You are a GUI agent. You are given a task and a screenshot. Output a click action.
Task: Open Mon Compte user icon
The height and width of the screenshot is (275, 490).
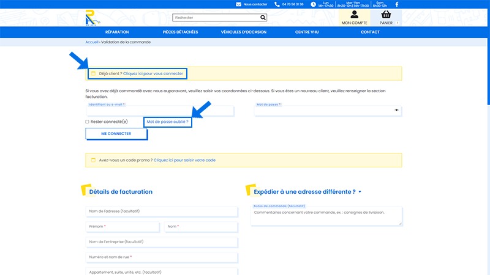coord(355,14)
